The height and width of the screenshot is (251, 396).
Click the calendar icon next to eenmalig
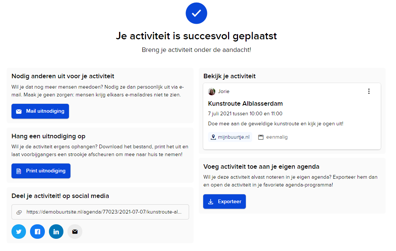(261, 137)
